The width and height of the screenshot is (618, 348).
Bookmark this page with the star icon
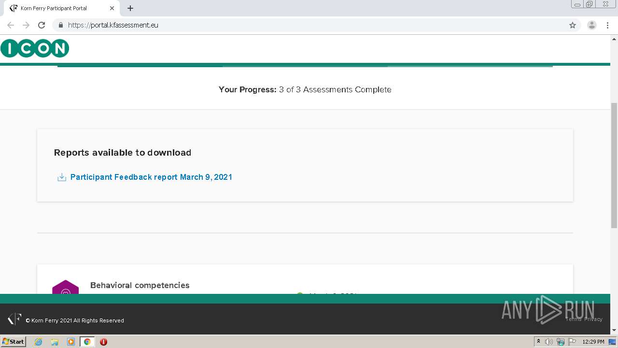pyautogui.click(x=573, y=25)
